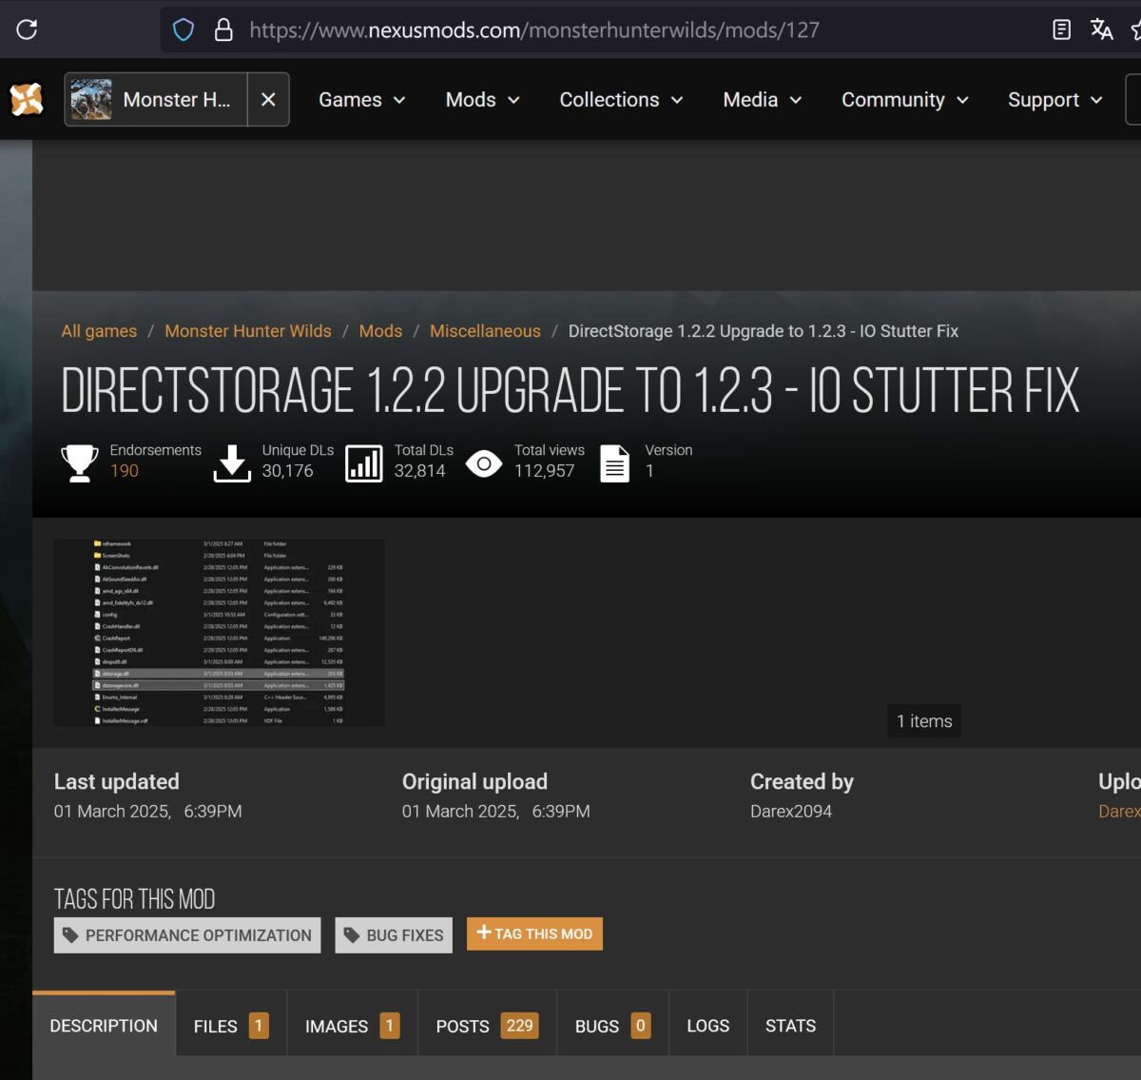Expand the Collections dropdown
The width and height of the screenshot is (1141, 1080).
point(621,100)
